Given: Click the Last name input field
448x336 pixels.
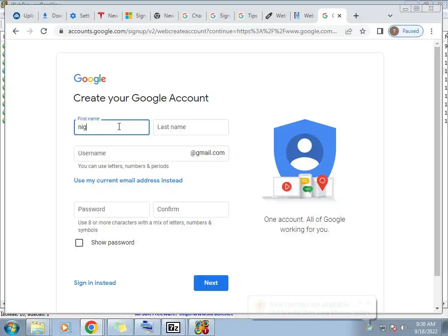Looking at the screenshot, I should (191, 127).
